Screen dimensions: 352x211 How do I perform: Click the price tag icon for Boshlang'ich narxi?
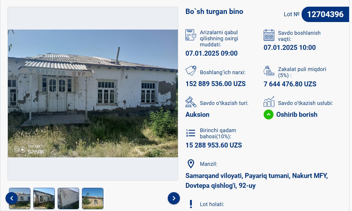(191, 71)
